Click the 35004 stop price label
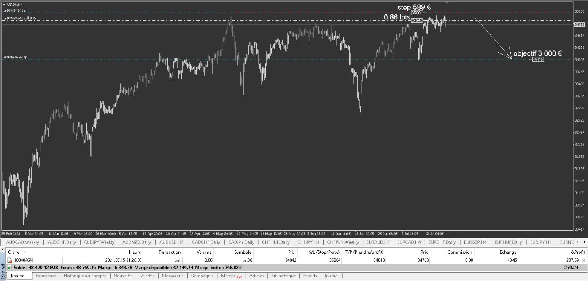The image size is (588, 281). click(x=417, y=13)
